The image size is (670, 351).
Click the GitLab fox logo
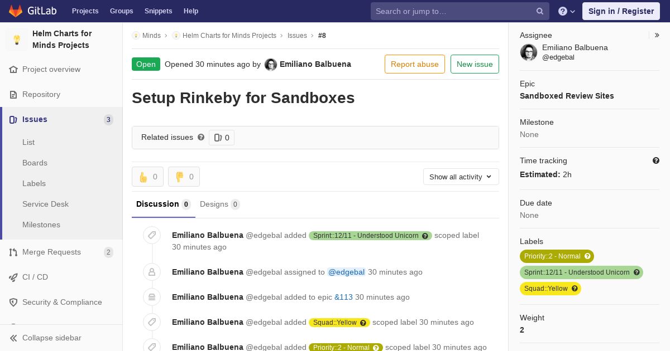(x=16, y=11)
